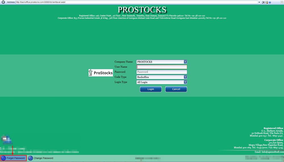The width and height of the screenshot is (284, 162).
Task: Click the Login button
Action: point(151,89)
